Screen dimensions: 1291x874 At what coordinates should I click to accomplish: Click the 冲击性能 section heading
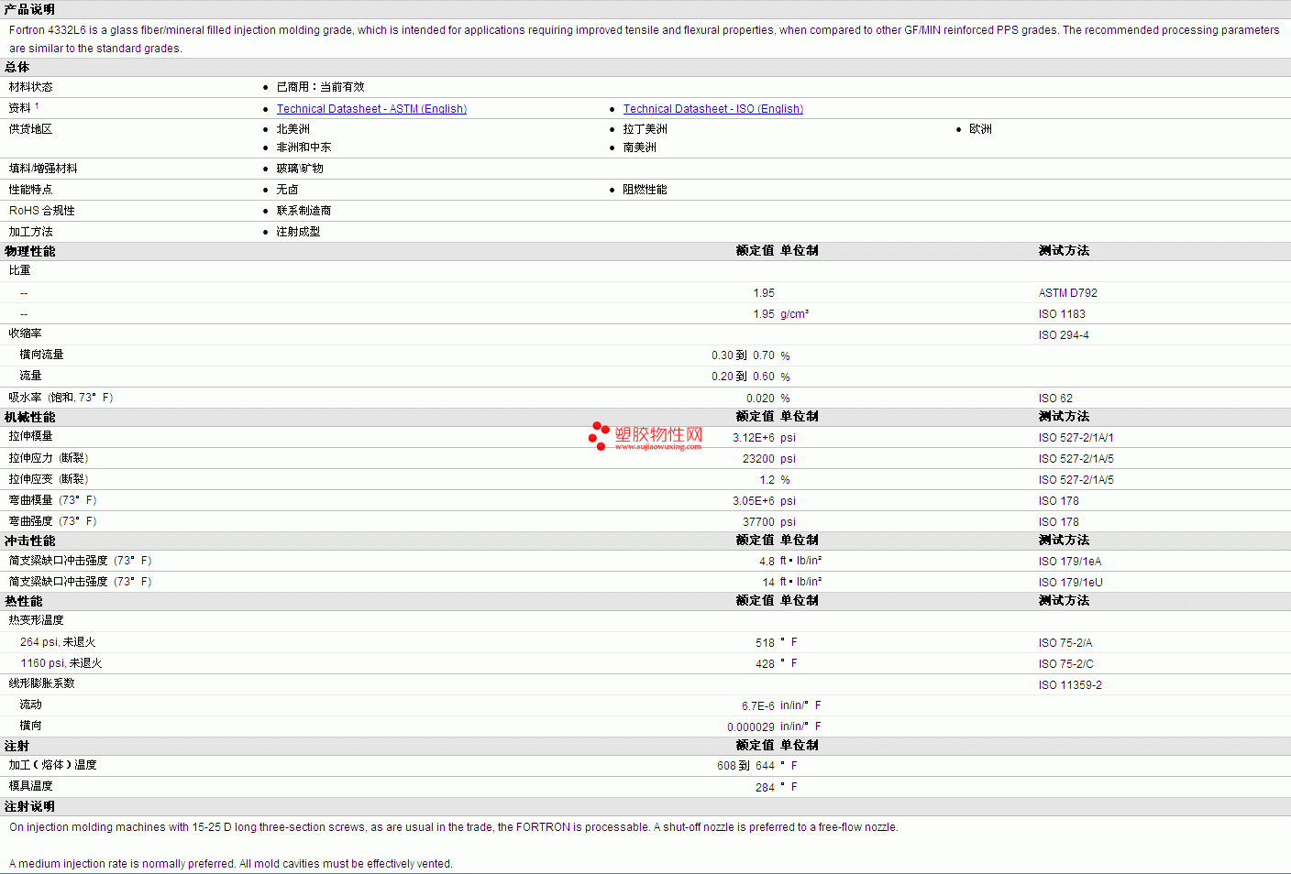pyautogui.click(x=29, y=541)
